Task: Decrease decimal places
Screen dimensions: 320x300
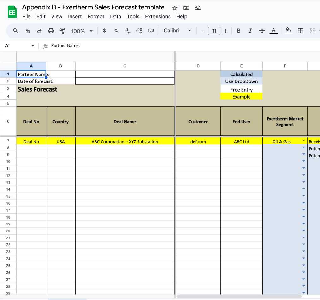Action: [127, 31]
